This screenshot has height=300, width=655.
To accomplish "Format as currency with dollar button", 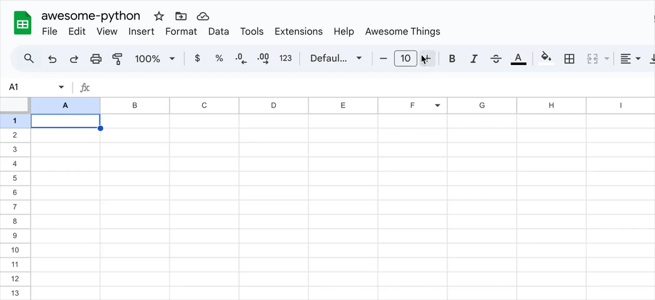I will click(x=197, y=58).
